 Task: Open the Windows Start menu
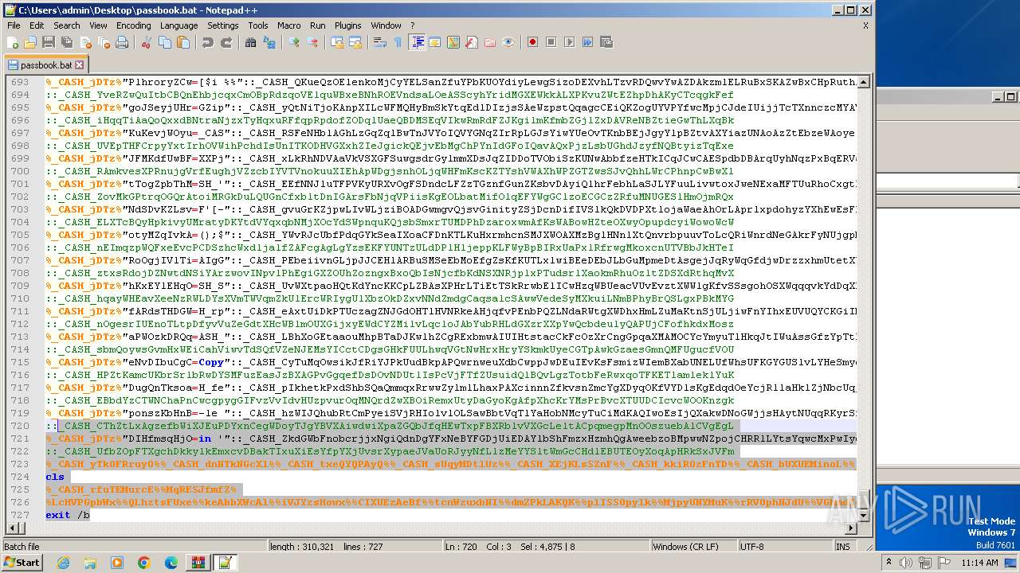point(22,563)
